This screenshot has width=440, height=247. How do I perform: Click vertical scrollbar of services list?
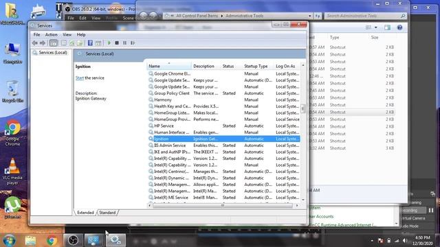(x=303, y=108)
